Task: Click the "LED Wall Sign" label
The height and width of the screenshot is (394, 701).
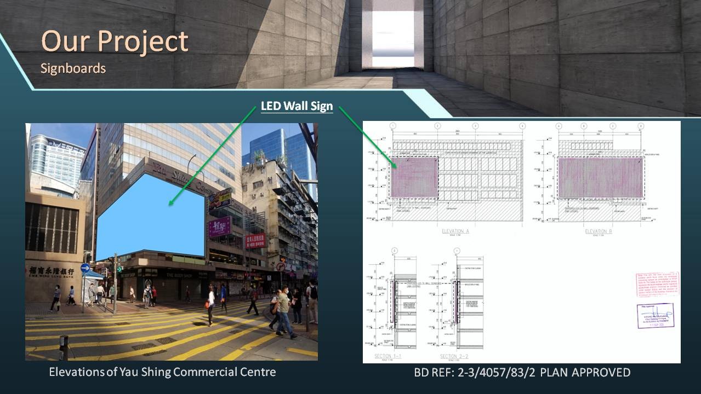Action: pos(297,106)
